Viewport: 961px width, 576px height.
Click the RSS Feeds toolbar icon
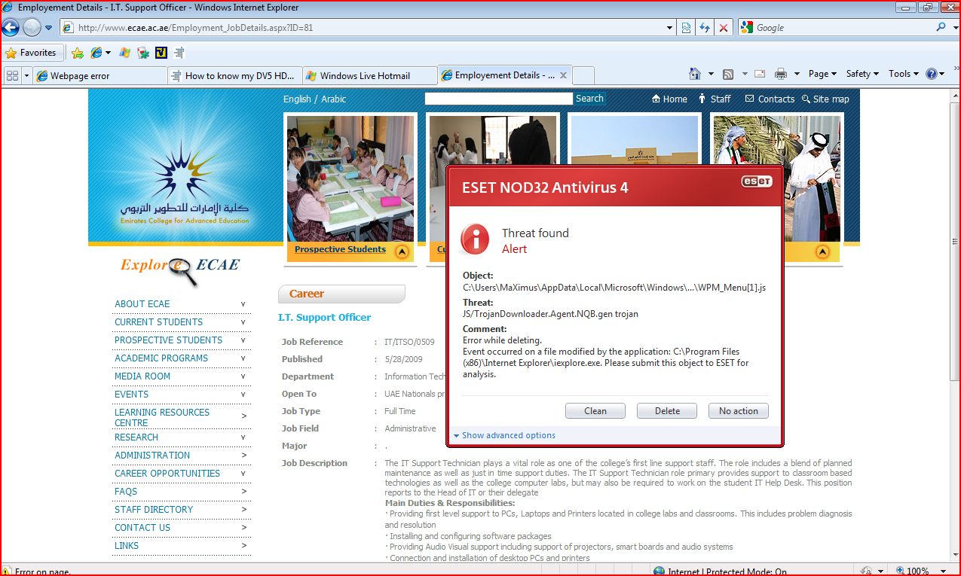[728, 74]
